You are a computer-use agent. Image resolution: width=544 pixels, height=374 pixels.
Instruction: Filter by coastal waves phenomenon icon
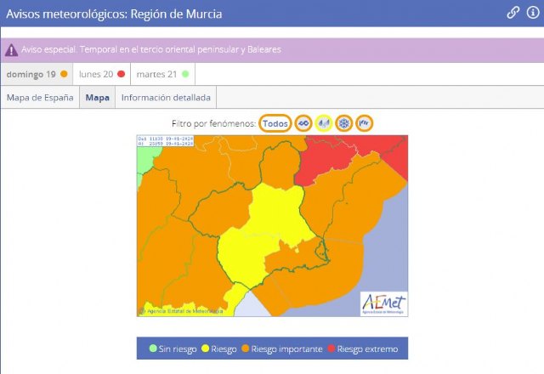pos(303,123)
